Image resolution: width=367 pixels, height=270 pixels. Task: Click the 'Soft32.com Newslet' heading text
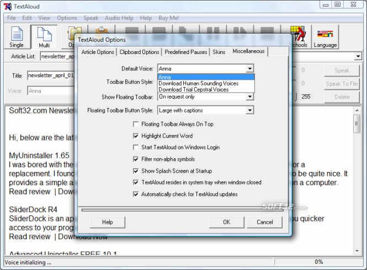point(41,111)
